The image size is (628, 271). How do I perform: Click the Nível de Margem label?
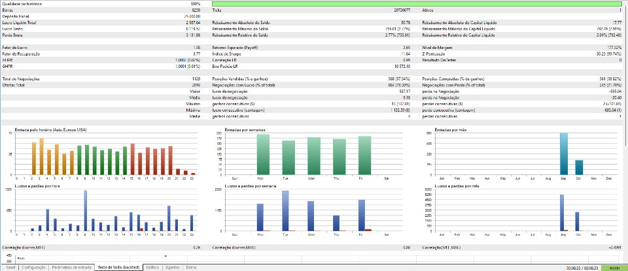pos(436,48)
